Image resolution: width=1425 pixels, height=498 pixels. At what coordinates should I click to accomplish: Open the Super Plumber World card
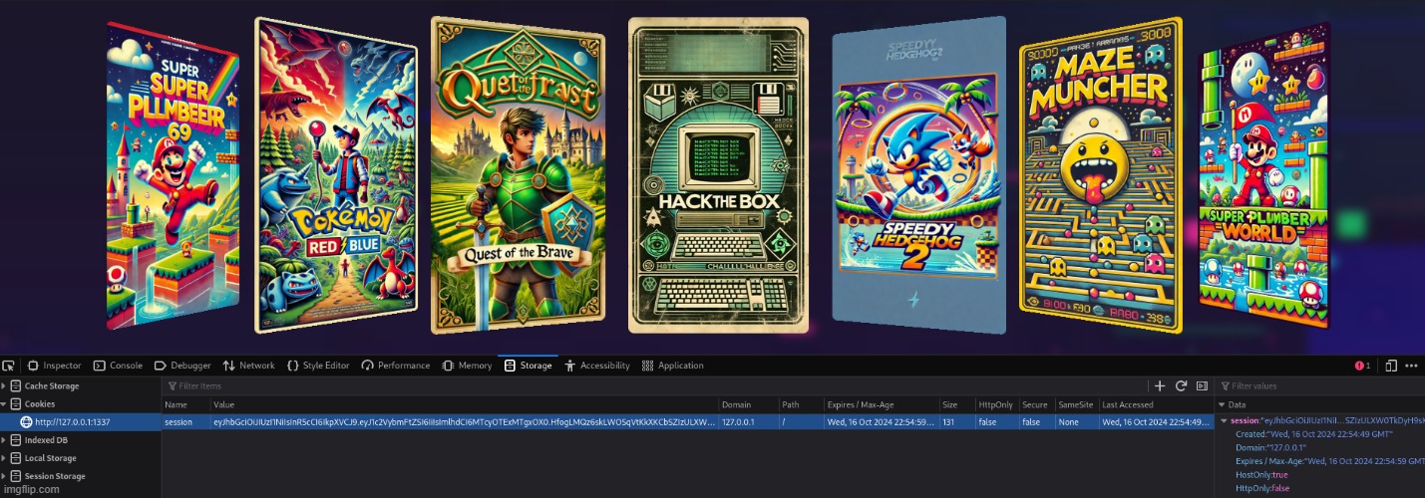tap(1264, 177)
